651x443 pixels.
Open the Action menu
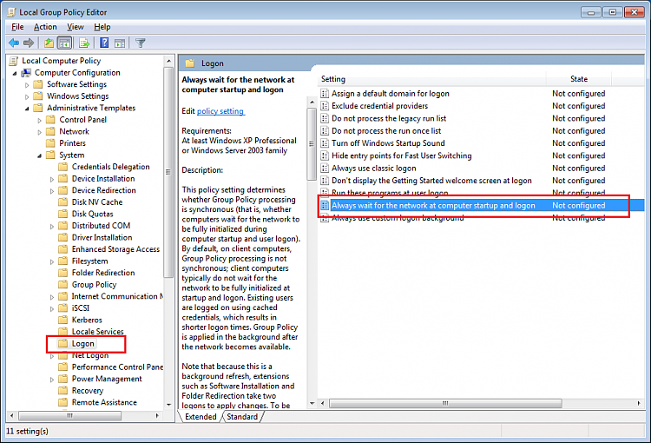pos(45,27)
